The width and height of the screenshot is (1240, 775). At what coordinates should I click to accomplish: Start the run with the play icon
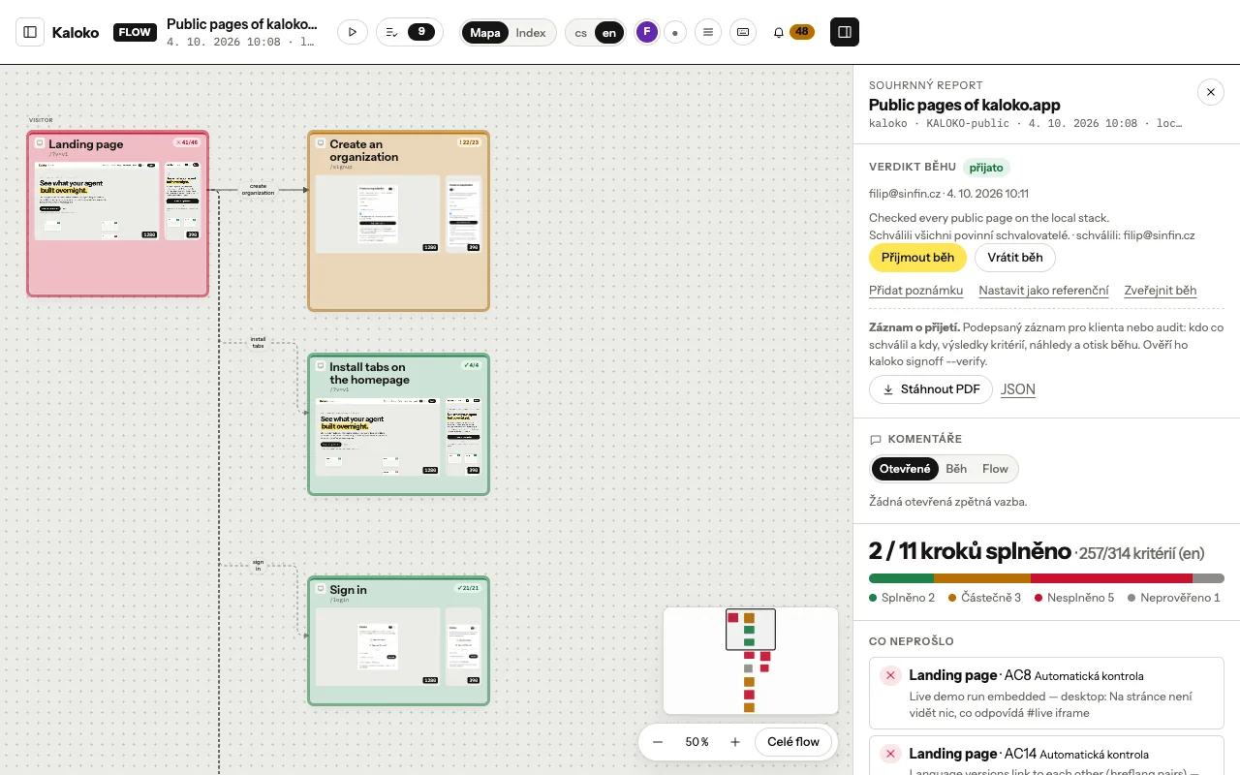(353, 32)
